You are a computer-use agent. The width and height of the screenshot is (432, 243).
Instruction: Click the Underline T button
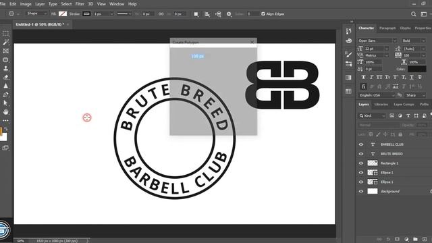click(412, 77)
